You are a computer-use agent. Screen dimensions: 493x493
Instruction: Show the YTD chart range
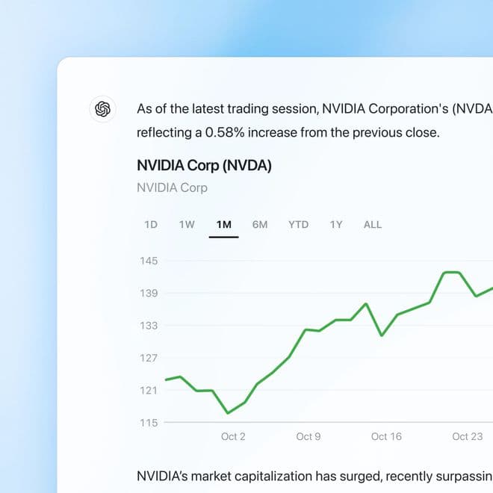coord(298,224)
